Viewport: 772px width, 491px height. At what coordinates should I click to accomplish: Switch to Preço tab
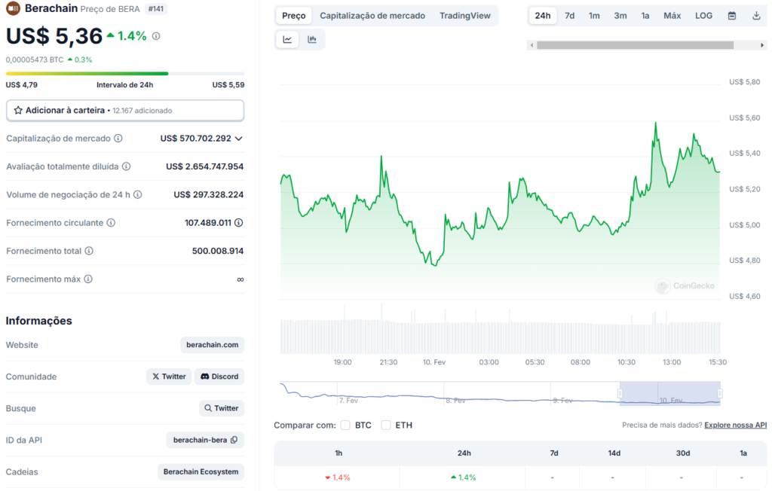point(294,16)
